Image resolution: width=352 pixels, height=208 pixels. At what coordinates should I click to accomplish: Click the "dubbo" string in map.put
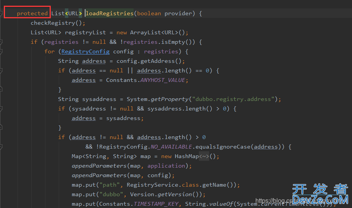111,194
